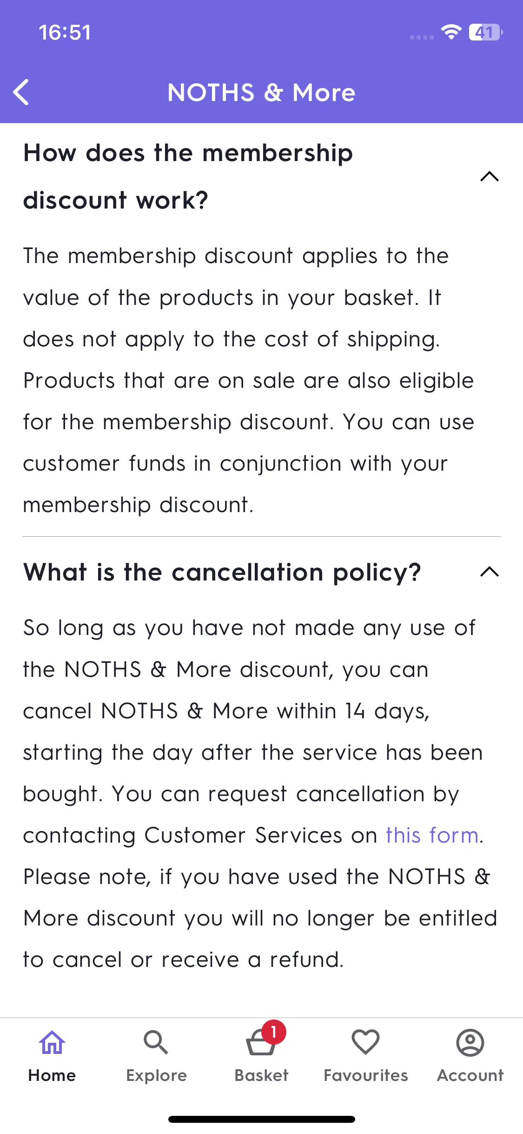Screen dimensions: 523x1134
Task: Collapse the cancellation policy section chevron
Action: point(490,572)
